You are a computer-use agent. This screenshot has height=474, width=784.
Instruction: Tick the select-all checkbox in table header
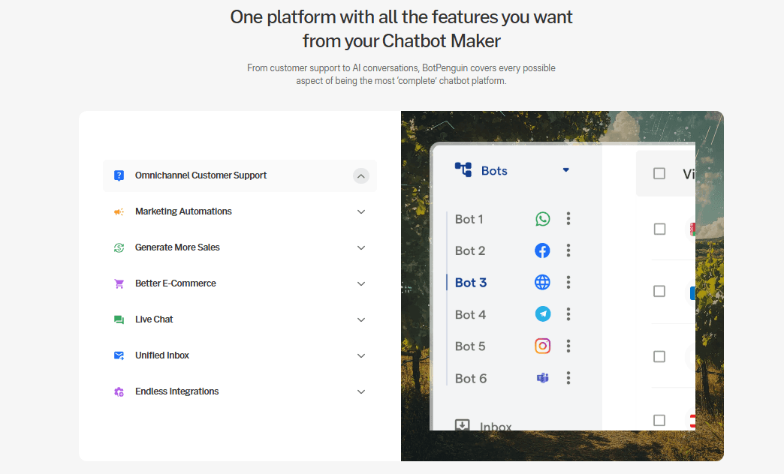pos(659,173)
